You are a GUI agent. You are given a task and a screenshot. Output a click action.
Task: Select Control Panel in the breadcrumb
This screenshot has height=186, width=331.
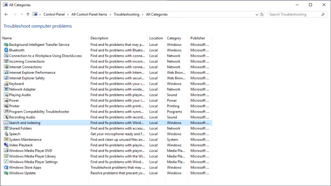click(x=54, y=14)
